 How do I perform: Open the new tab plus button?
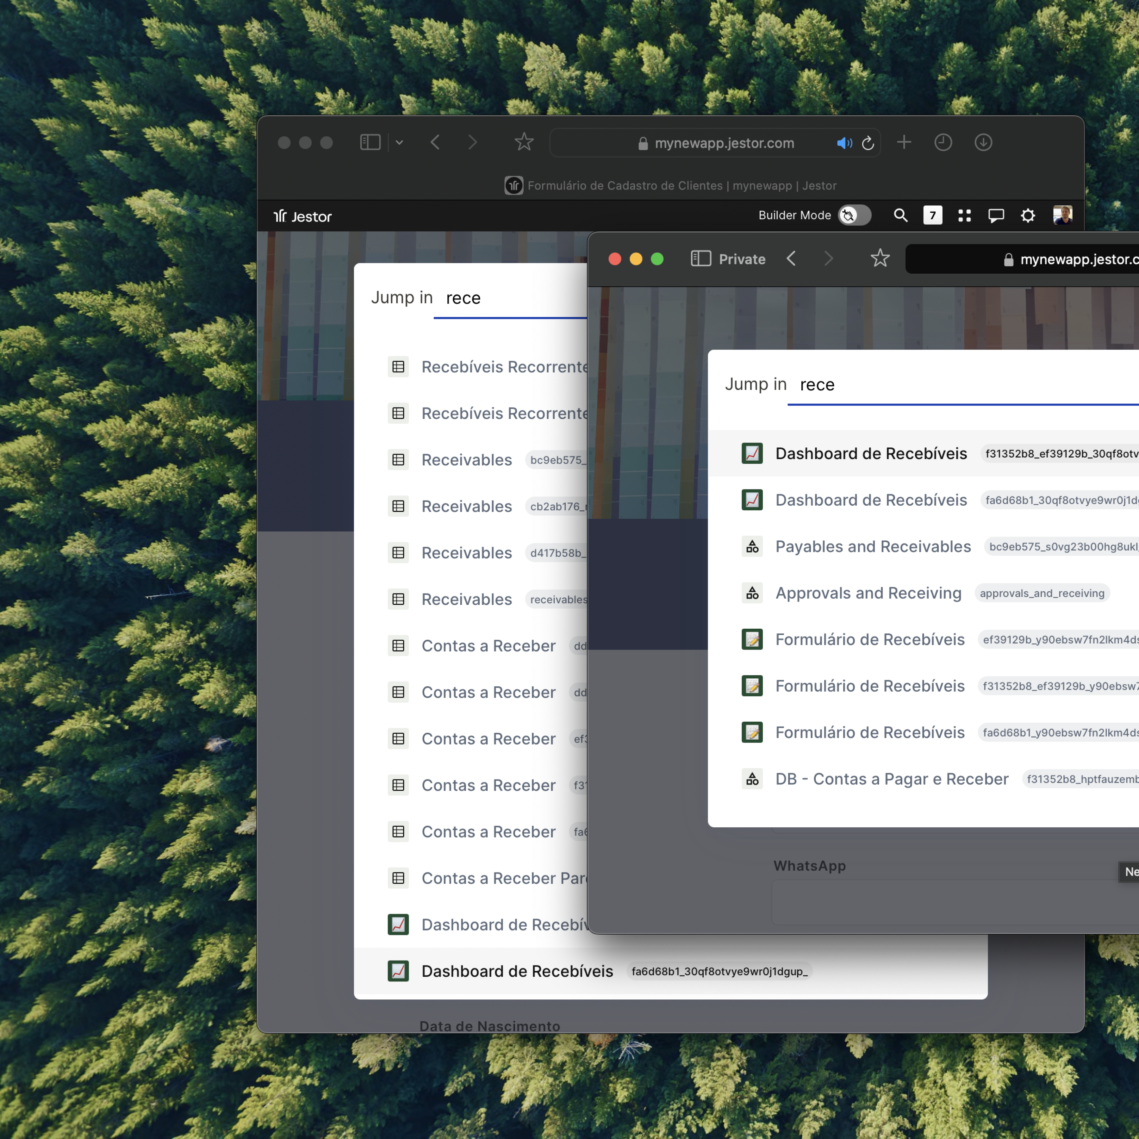click(x=904, y=142)
